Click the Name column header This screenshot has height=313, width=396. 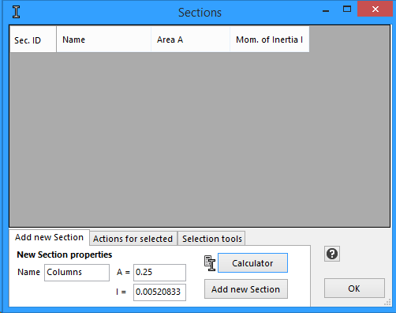coord(104,40)
